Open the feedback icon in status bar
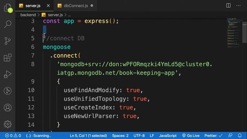Image resolution: width=247 pixels, height=139 pixels. pyautogui.click(x=230, y=136)
